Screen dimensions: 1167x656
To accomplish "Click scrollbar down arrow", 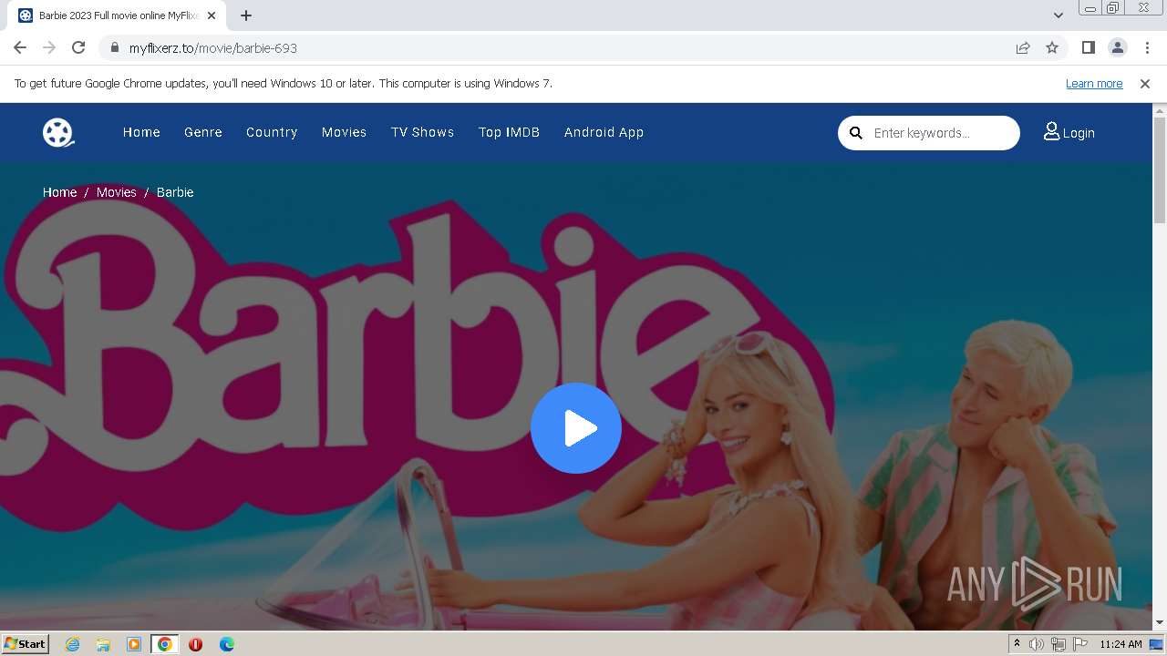I will 1160,623.
